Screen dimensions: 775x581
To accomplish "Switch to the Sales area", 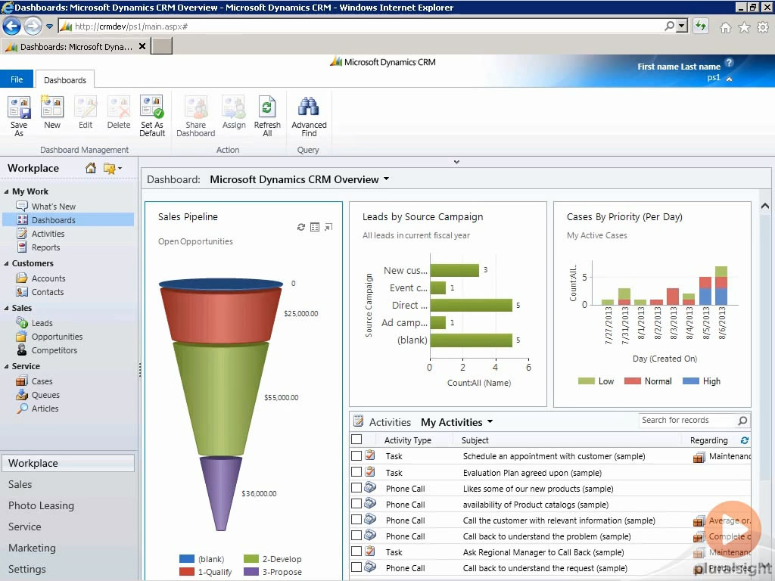I will 20,485.
